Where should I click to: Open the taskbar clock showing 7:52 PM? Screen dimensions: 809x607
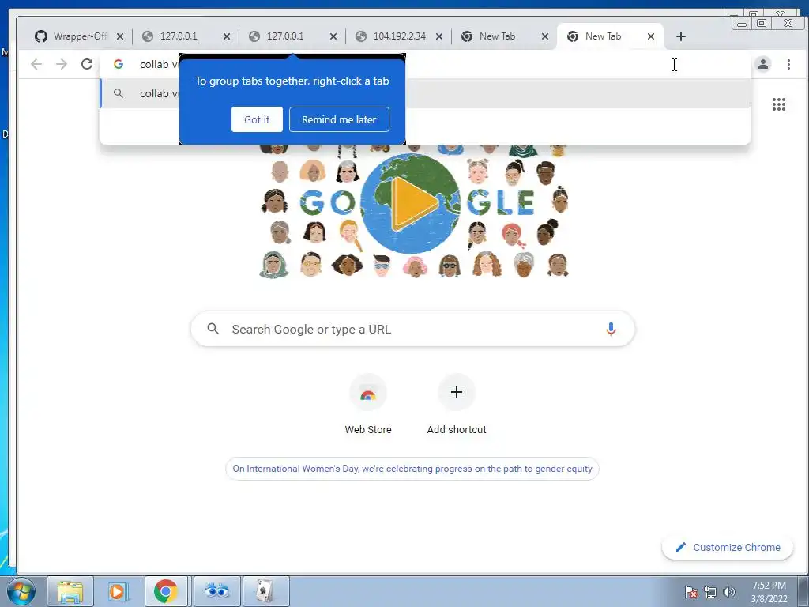pos(769,592)
